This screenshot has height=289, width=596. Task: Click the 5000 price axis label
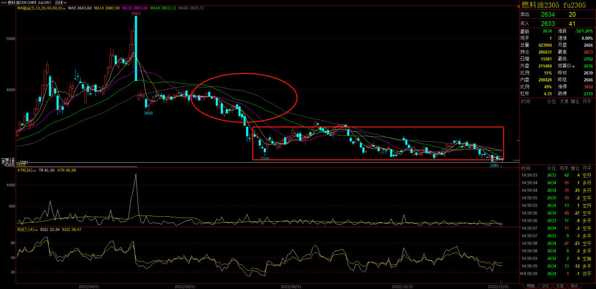click(11, 39)
